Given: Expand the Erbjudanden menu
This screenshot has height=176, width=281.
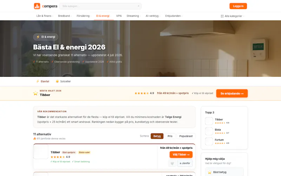Looking at the screenshot, I should pos(174,16).
